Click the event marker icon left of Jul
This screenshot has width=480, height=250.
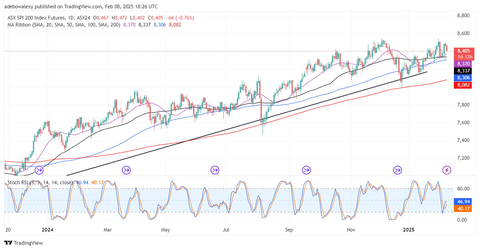coord(215,170)
